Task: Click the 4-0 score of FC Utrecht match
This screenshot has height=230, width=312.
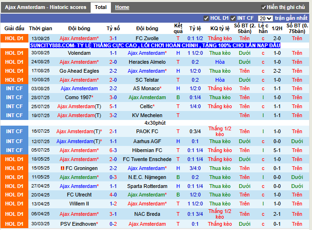Action: click(x=113, y=195)
